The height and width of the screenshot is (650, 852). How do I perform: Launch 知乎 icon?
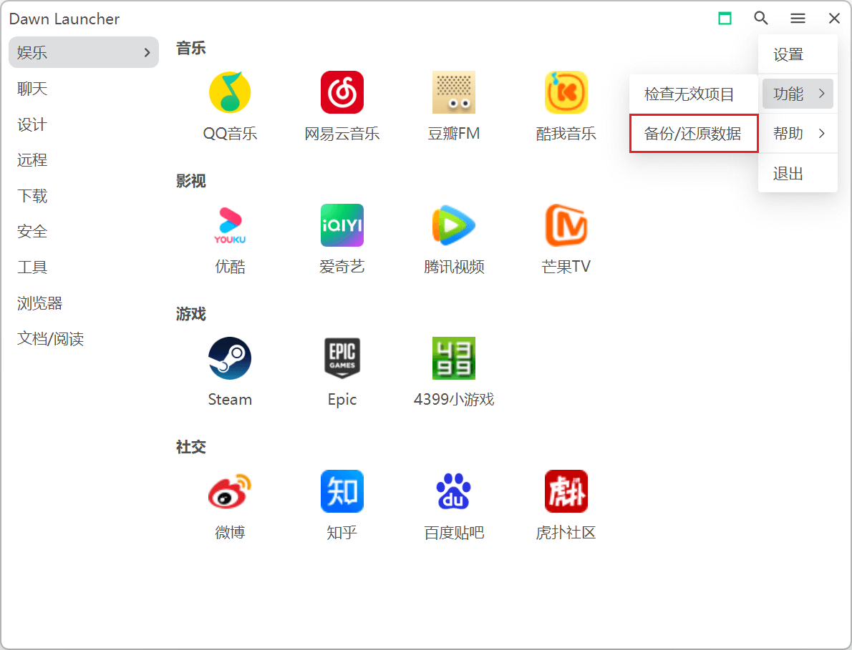342,491
